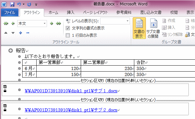Click the 6 月 row label cell

pyautogui.click(x=29, y=68)
